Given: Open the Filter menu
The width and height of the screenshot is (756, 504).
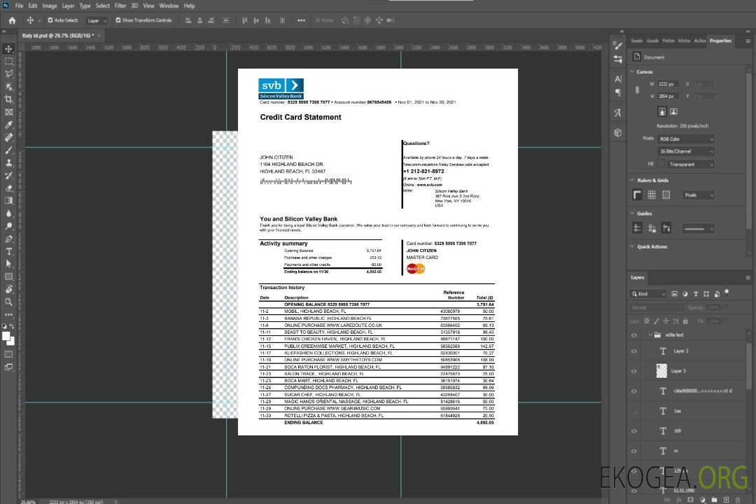Looking at the screenshot, I should click(120, 6).
